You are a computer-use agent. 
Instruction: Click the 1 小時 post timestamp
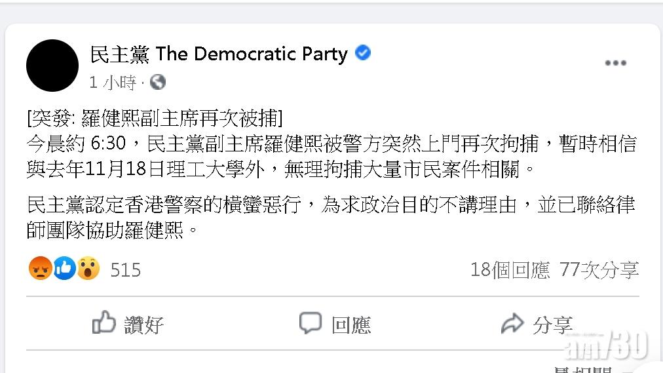coord(112,83)
